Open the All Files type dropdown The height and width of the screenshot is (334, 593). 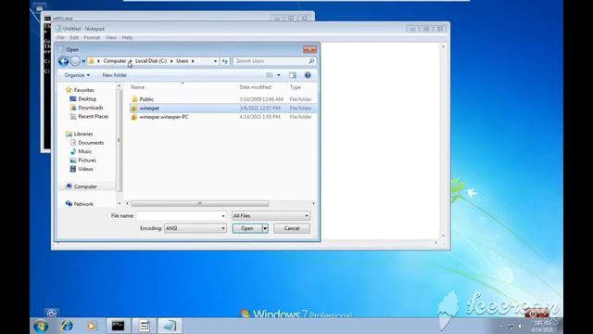click(271, 216)
